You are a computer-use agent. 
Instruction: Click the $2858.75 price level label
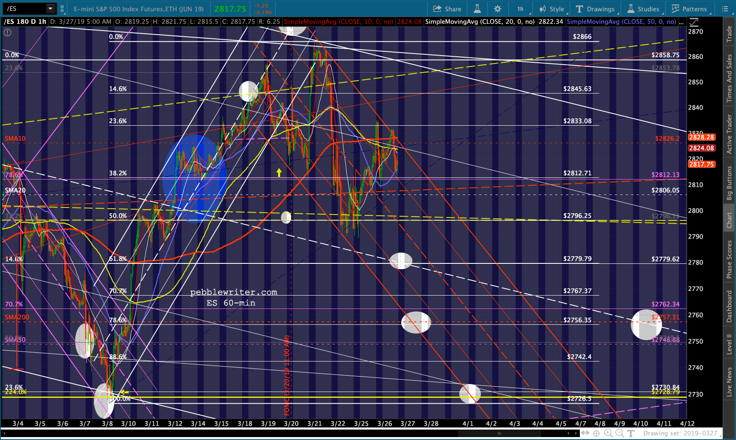[x=665, y=55]
